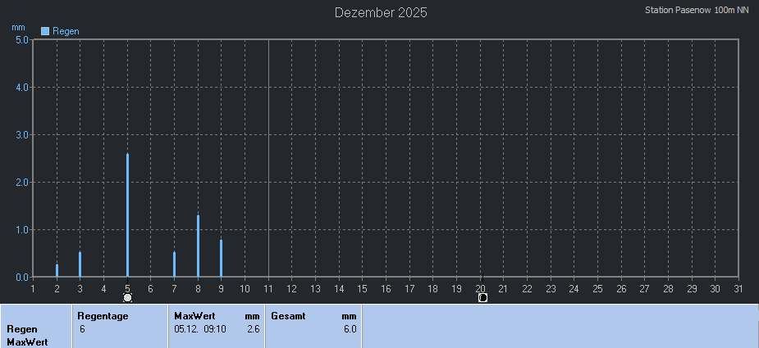Select the rain bar on day 9
Screen dimensions: 759x348
coord(221,258)
